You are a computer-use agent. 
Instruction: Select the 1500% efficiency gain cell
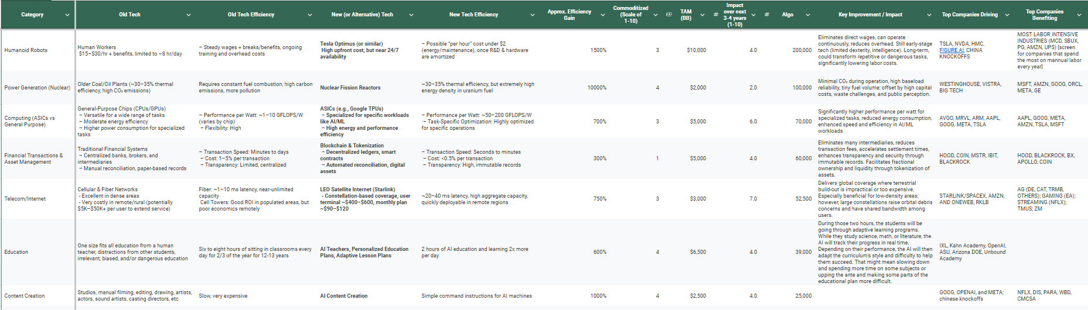(x=575, y=50)
